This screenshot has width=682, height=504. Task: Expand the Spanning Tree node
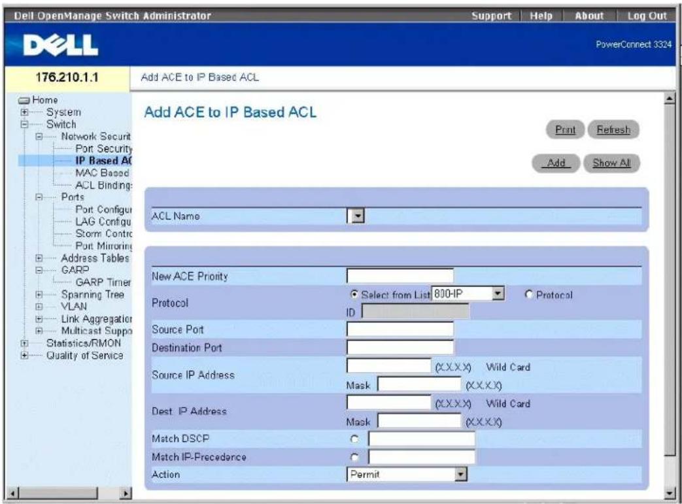39,294
